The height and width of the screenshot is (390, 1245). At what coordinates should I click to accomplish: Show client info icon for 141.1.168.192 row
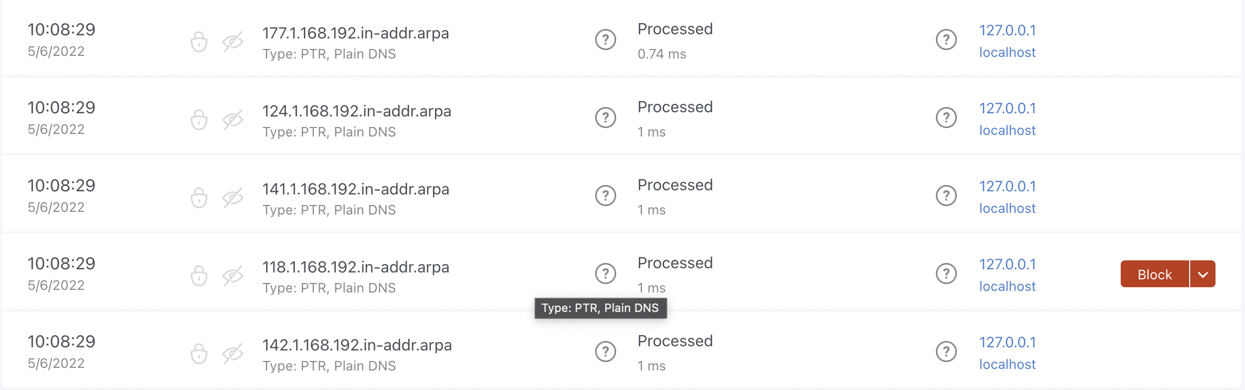coord(946,196)
